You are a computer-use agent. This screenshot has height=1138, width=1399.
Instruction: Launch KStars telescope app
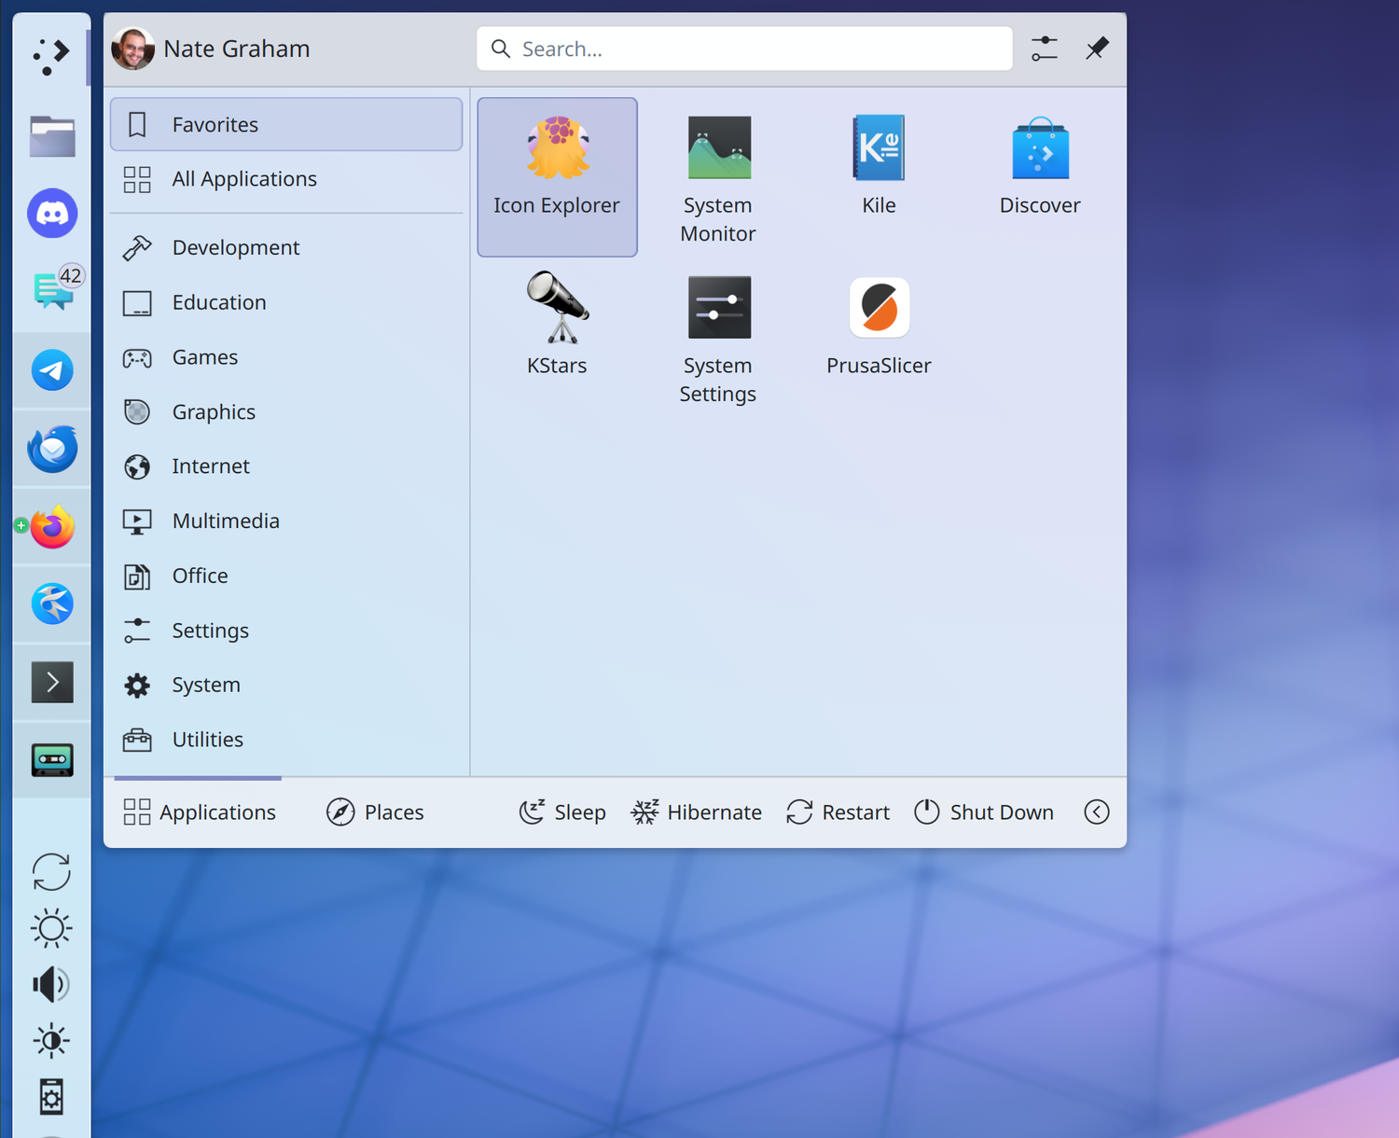point(557,338)
